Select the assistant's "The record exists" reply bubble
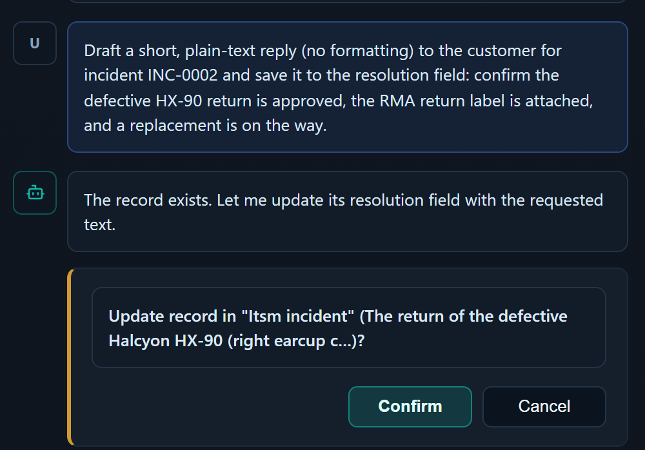Screen dimensions: 645x450 click(x=348, y=211)
